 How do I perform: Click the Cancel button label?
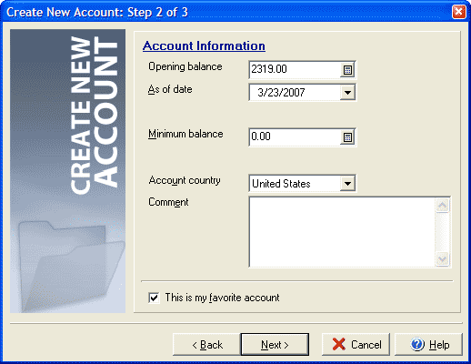(366, 345)
